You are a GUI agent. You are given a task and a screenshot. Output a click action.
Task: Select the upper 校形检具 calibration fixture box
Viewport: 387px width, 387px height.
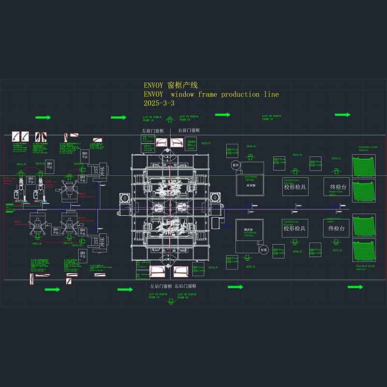point(295,187)
